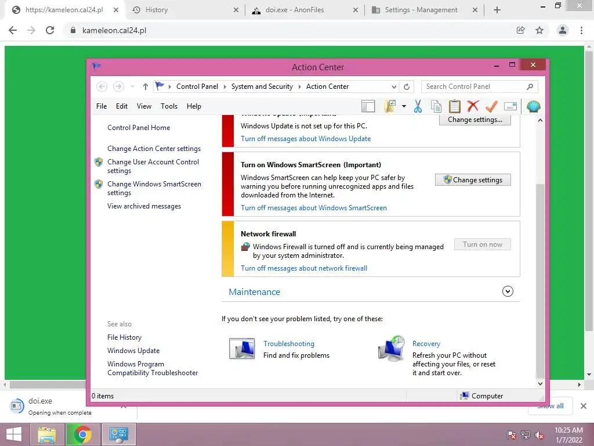594x446 pixels.
Task: Open the File menu
Action: 102,106
